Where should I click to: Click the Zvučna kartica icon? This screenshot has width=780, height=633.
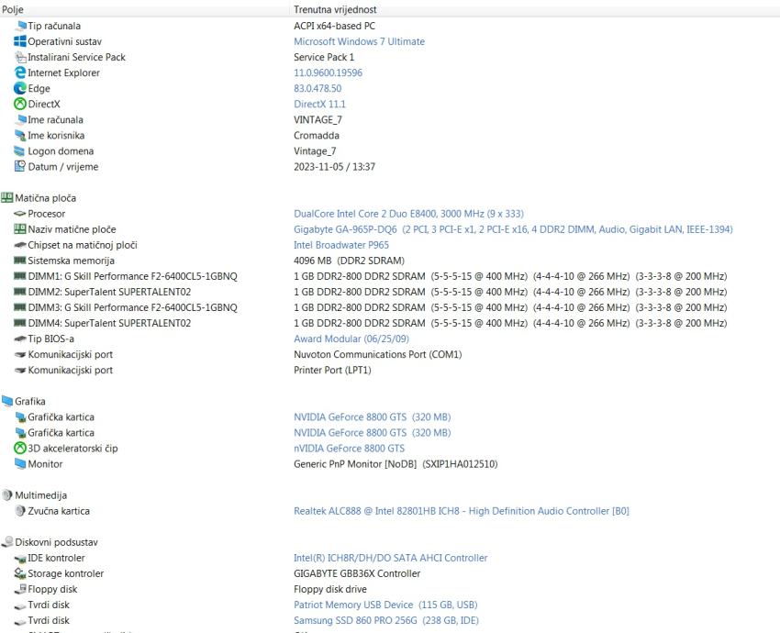[x=20, y=511]
